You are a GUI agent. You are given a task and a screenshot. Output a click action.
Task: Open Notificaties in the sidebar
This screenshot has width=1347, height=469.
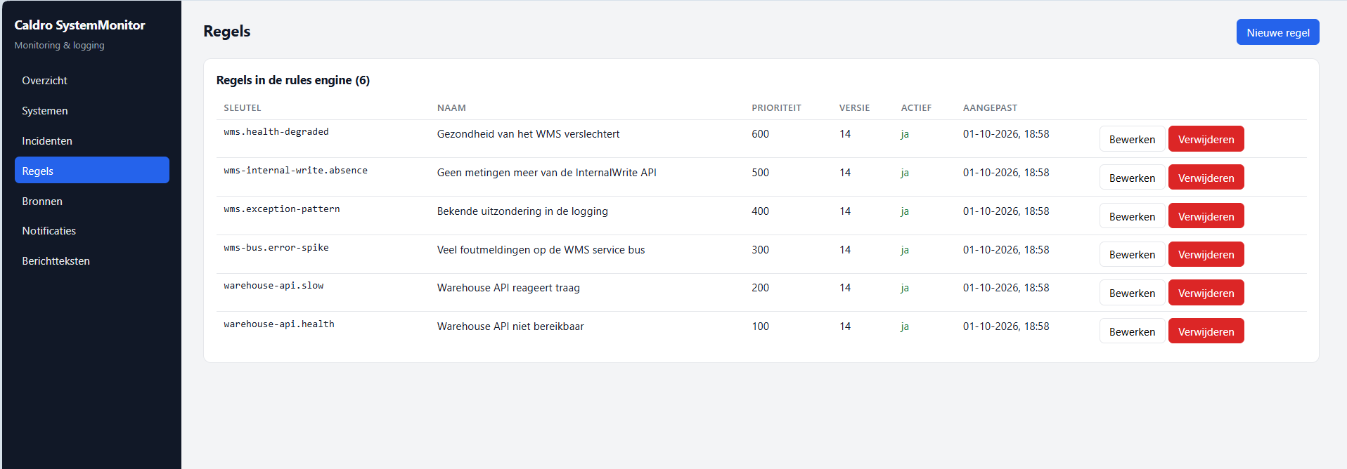[91, 230]
